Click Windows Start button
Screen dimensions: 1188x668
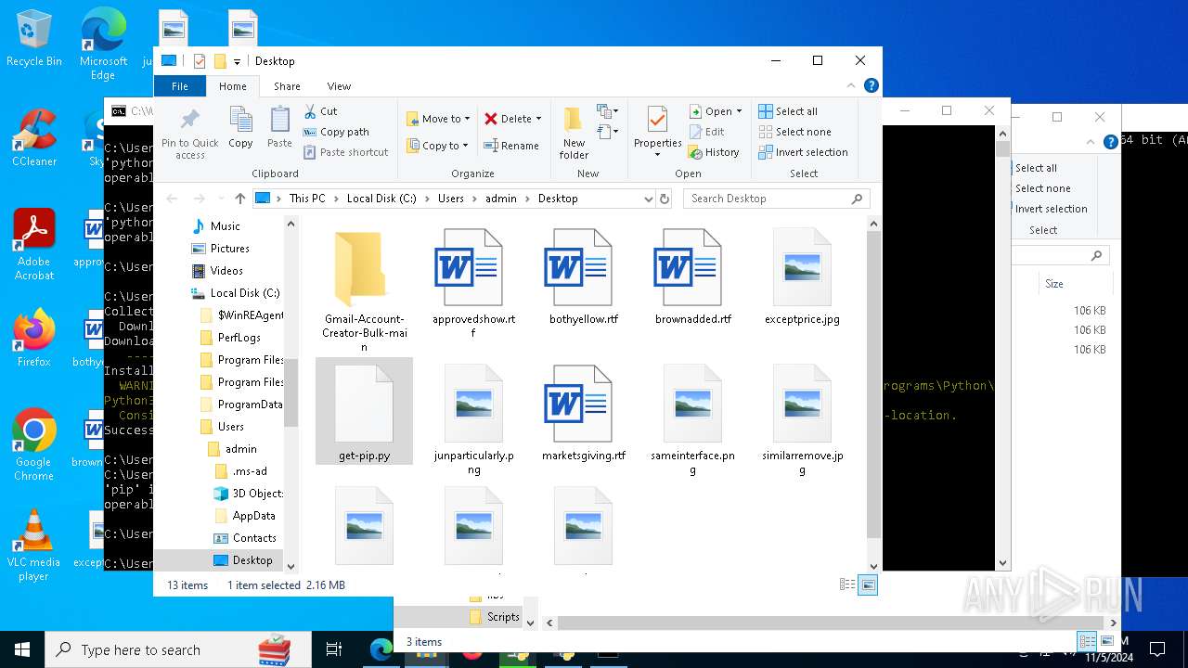pos(22,649)
